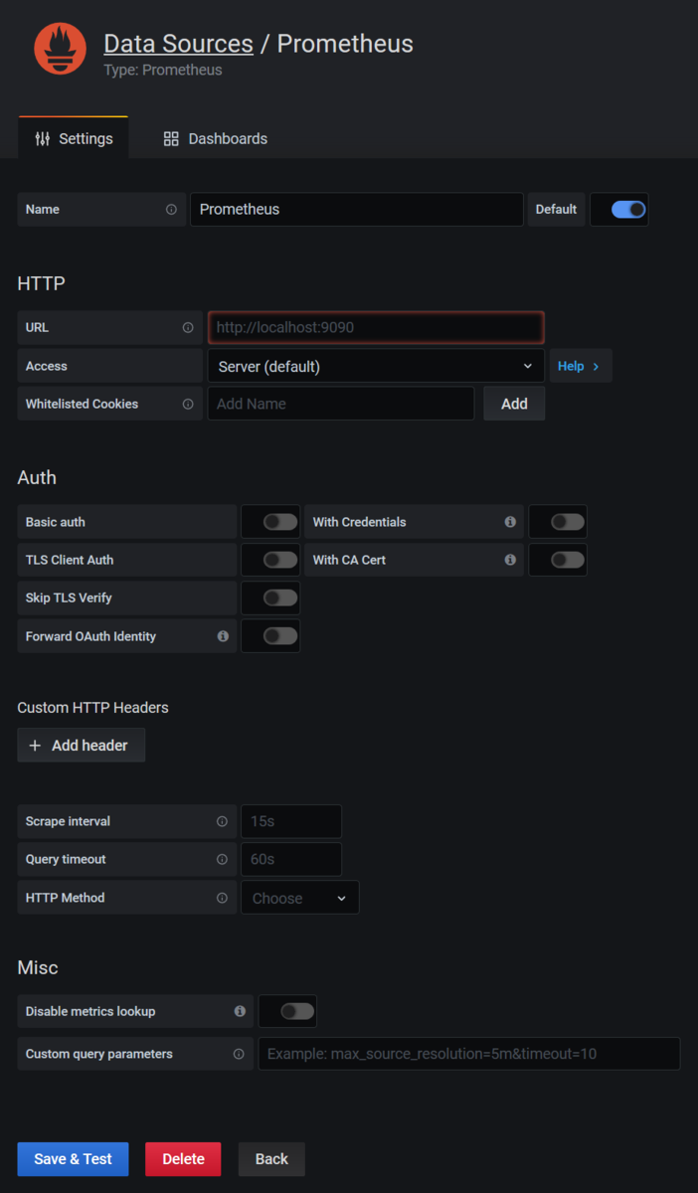Click the 'Misc' section heading
Viewport: 698px width, 1193px height.
pyautogui.click(x=38, y=967)
